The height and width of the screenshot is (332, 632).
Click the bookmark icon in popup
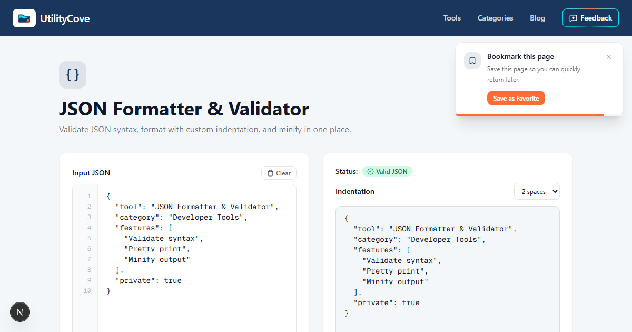[472, 61]
